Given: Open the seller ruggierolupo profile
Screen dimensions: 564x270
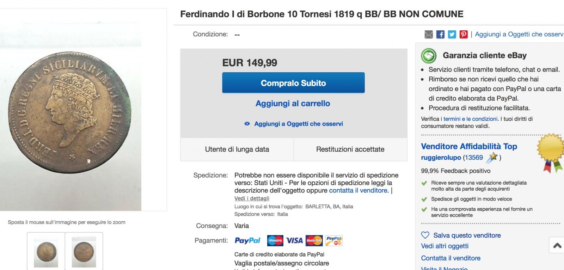Looking at the screenshot, I should pos(441,158).
